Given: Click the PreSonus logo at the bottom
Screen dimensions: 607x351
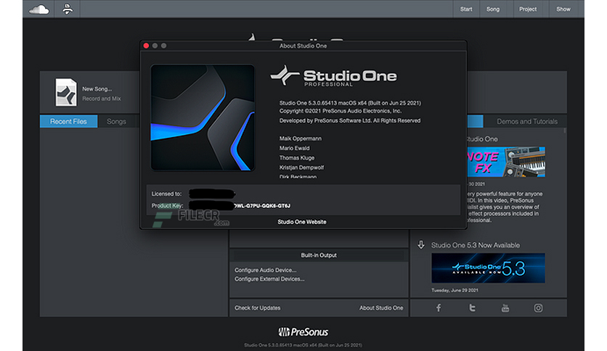Looking at the screenshot, I should 303,331.
